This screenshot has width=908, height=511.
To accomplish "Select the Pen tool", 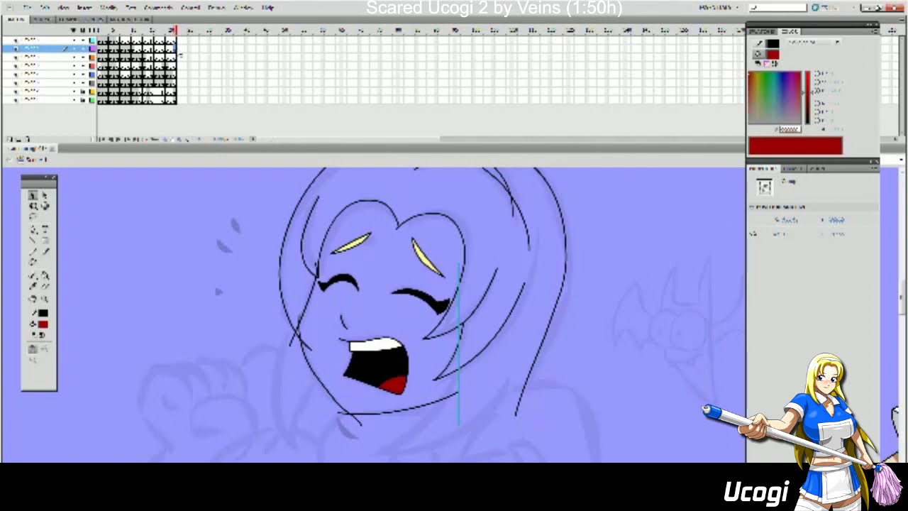I will tap(33, 230).
